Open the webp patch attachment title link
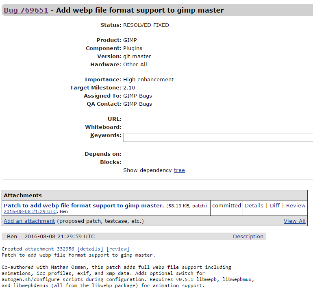 (84, 206)
